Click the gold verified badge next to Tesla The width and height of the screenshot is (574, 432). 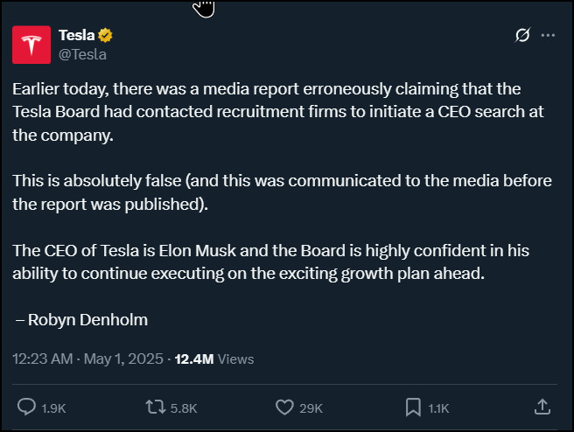106,36
